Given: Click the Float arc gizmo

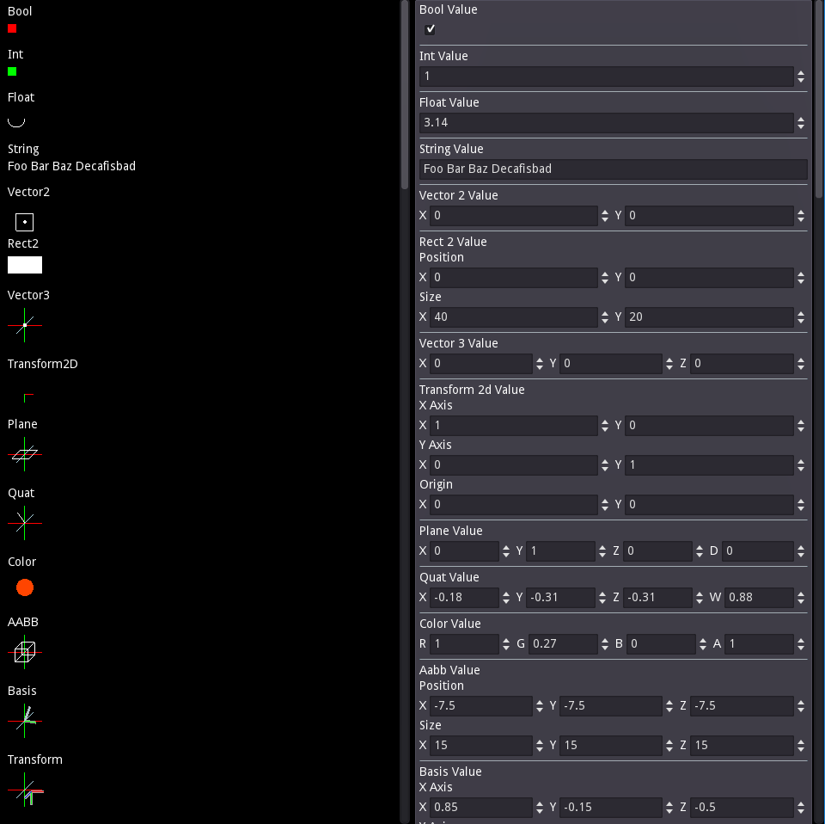Looking at the screenshot, I should (x=16, y=123).
